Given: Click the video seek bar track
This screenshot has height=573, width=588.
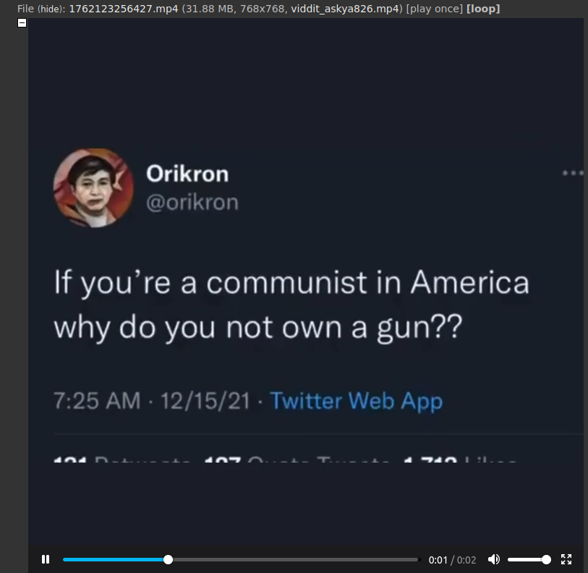Looking at the screenshot, I should pyautogui.click(x=240, y=559).
